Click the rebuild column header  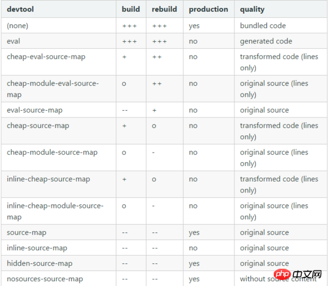[x=164, y=10]
